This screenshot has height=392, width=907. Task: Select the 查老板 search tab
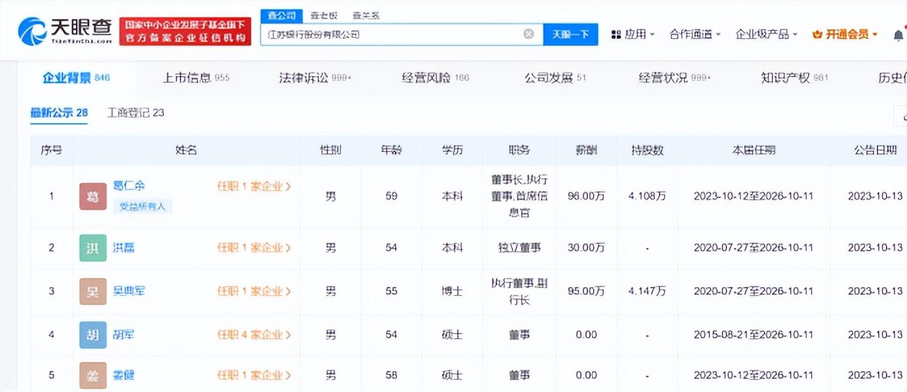(x=324, y=15)
